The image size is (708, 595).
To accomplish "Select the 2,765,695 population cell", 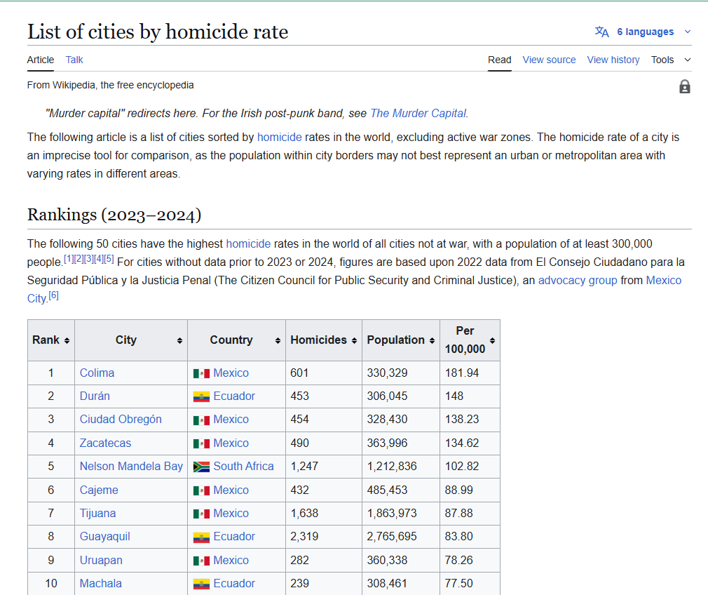I will (401, 536).
